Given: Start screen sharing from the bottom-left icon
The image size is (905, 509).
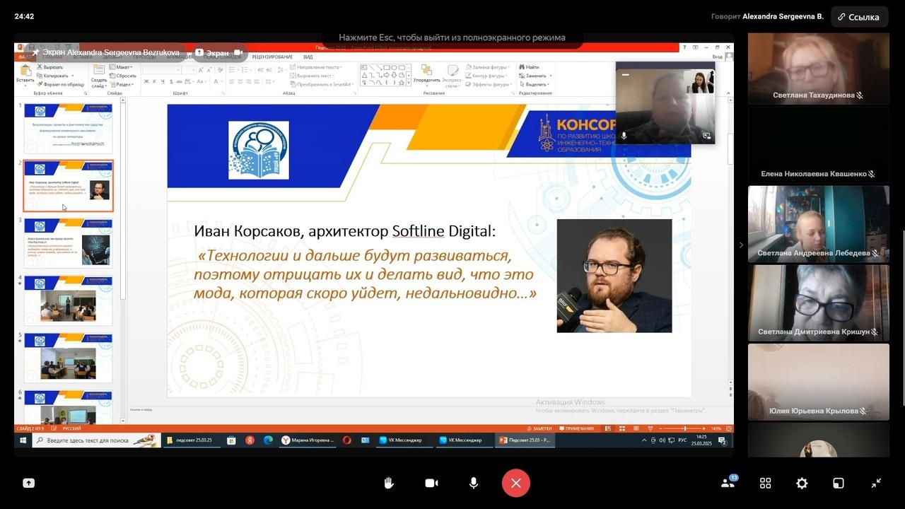Looking at the screenshot, I should pos(28,483).
